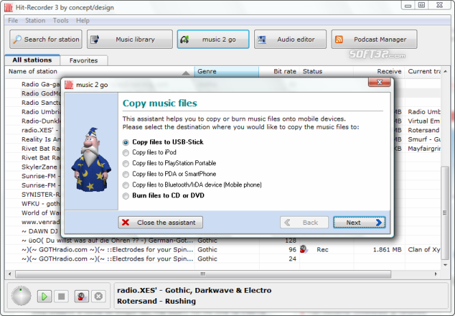
Task: Click the Music library document icon
Action: [95, 39]
